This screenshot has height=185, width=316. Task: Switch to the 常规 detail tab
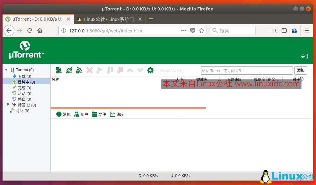click(63, 114)
